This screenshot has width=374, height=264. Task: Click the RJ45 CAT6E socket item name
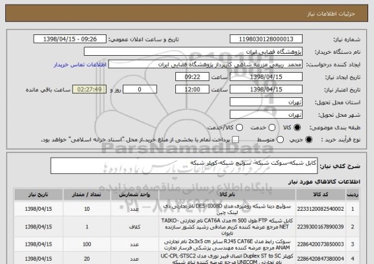click(227, 245)
